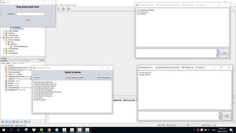This screenshot has width=236, height=133.
Task: Open the dropdown arrow beside Debug Project icon
Action: tap(66, 9)
